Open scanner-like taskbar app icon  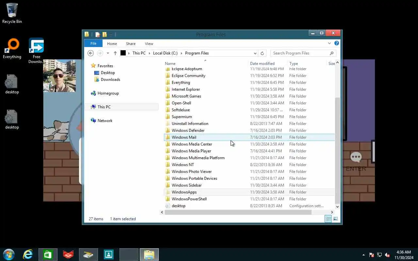tap(88, 254)
